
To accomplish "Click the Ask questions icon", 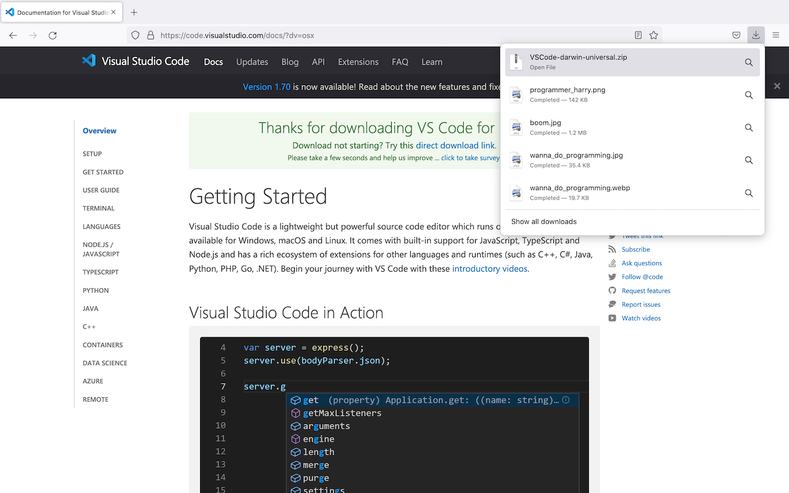I will click(x=612, y=263).
